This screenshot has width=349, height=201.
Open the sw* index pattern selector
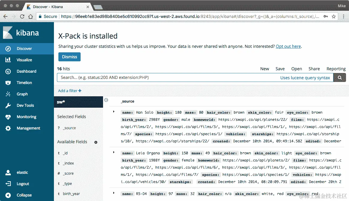pos(78,102)
